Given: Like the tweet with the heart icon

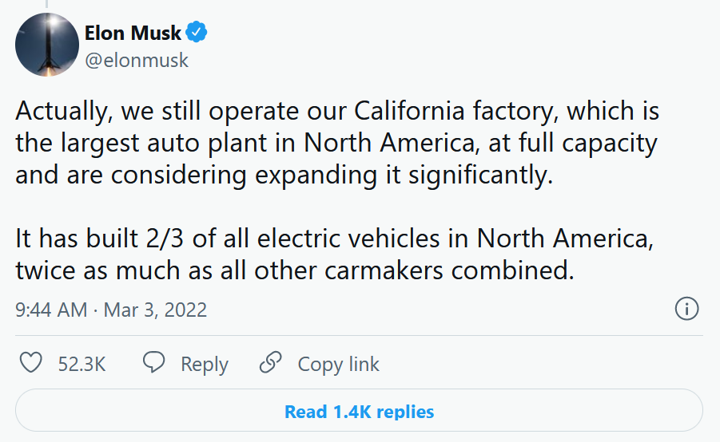Looking at the screenshot, I should click(30, 363).
